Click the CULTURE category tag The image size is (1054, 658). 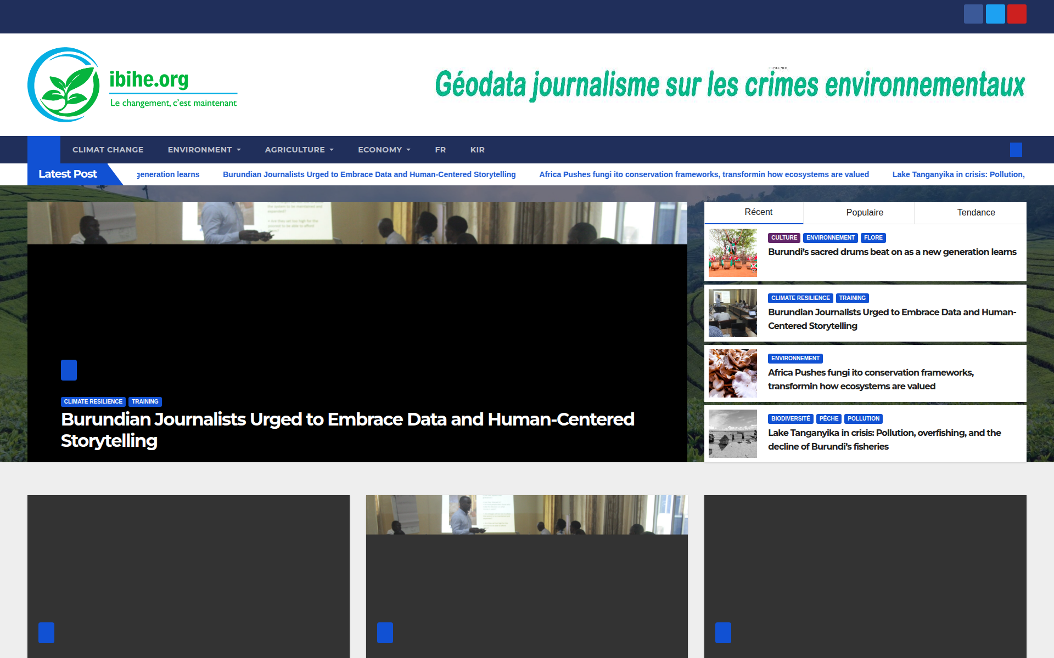(x=784, y=238)
